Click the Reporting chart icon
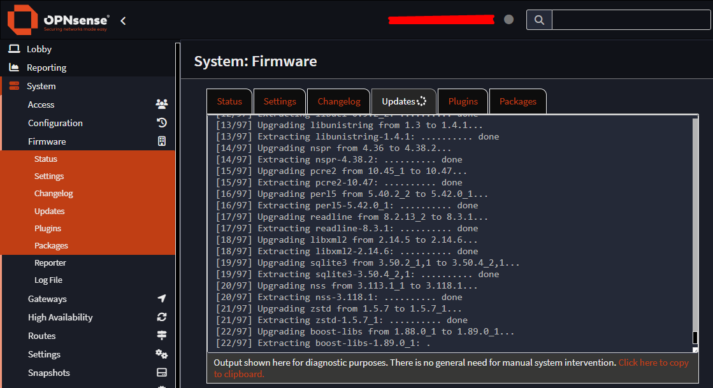Image resolution: width=713 pixels, height=388 pixels. (x=14, y=68)
